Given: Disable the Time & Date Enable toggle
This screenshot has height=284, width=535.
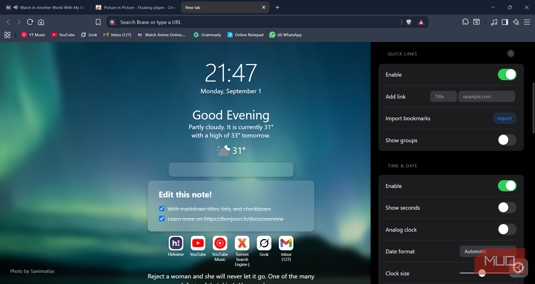Looking at the screenshot, I should (507, 186).
